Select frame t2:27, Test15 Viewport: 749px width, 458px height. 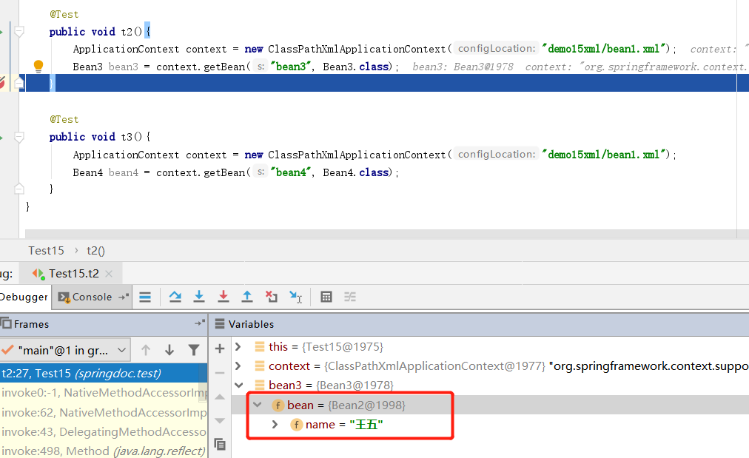coord(104,373)
